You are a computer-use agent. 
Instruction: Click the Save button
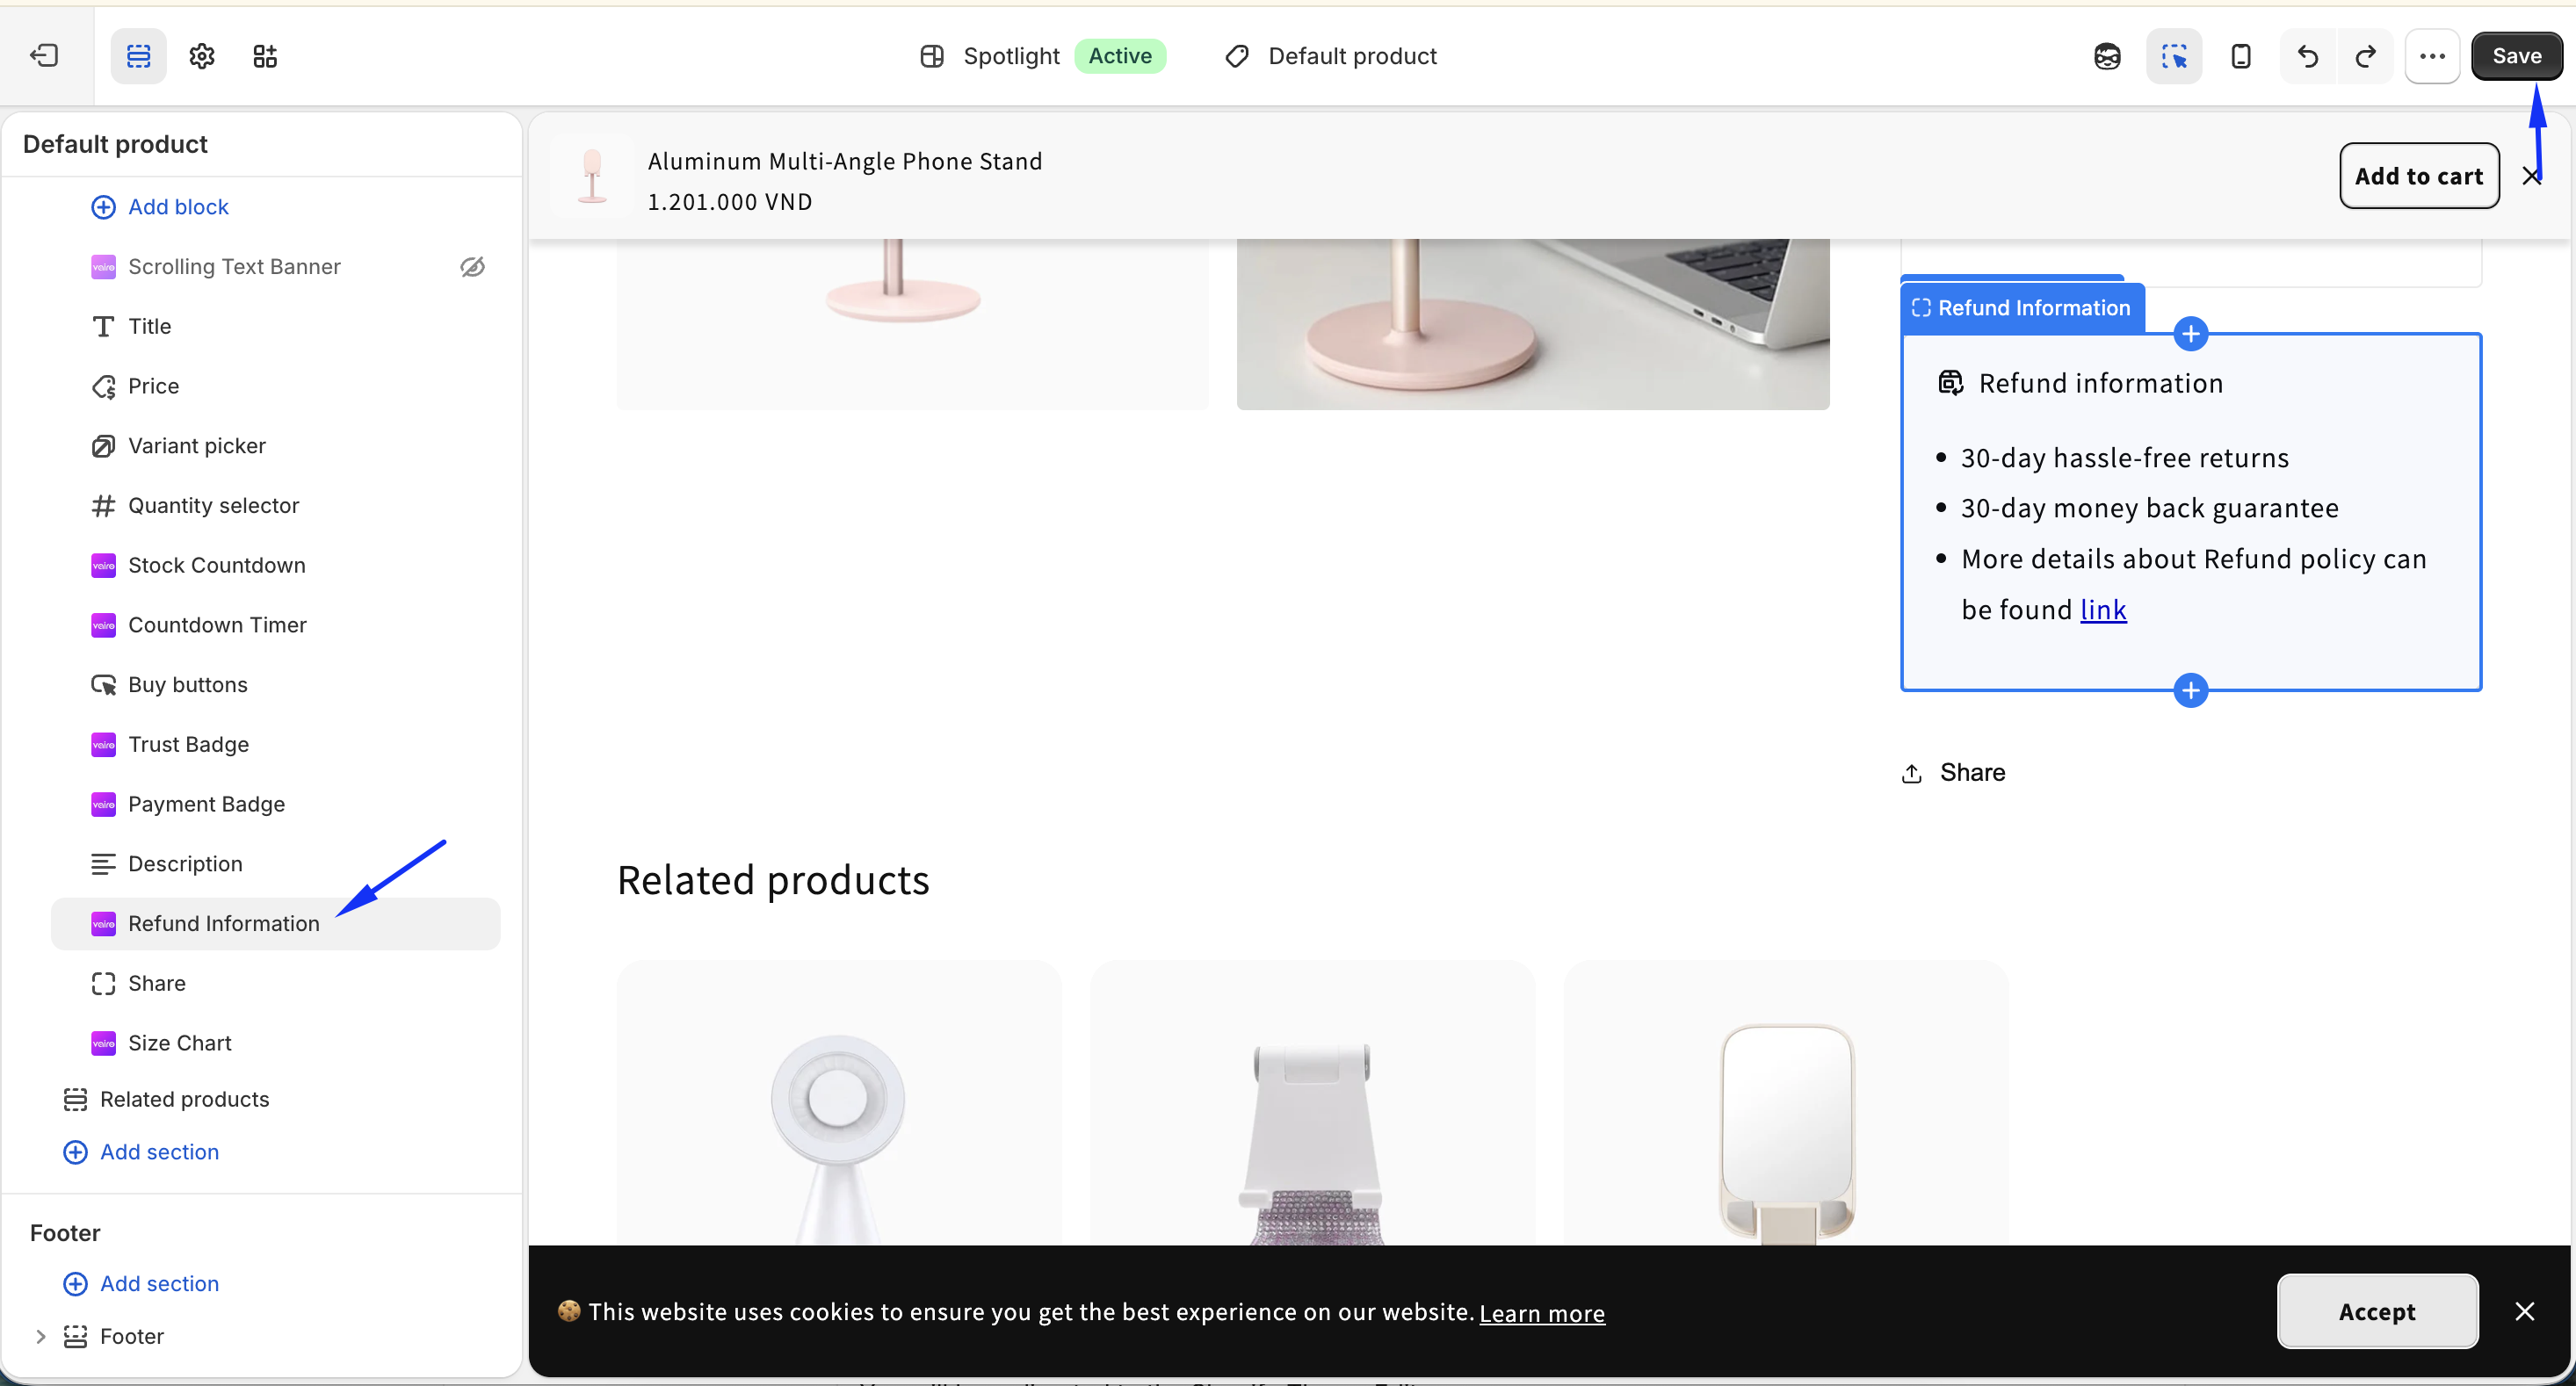[x=2516, y=56]
